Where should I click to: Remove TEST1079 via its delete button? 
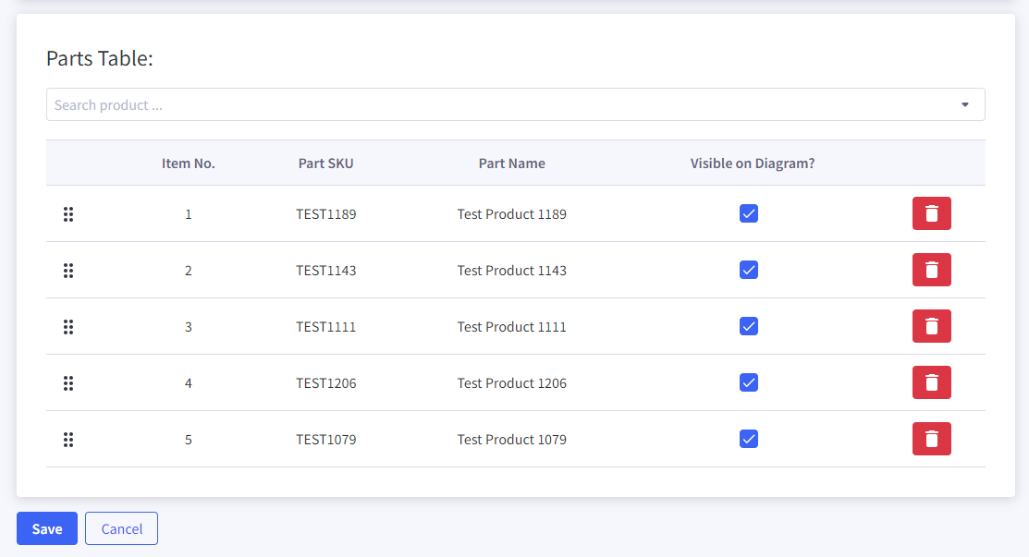tap(931, 439)
